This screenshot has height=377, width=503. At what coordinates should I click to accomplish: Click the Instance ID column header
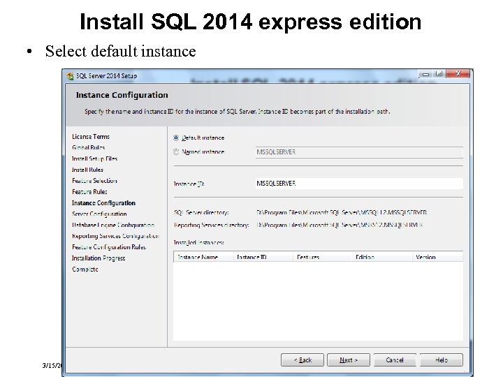[x=263, y=257]
